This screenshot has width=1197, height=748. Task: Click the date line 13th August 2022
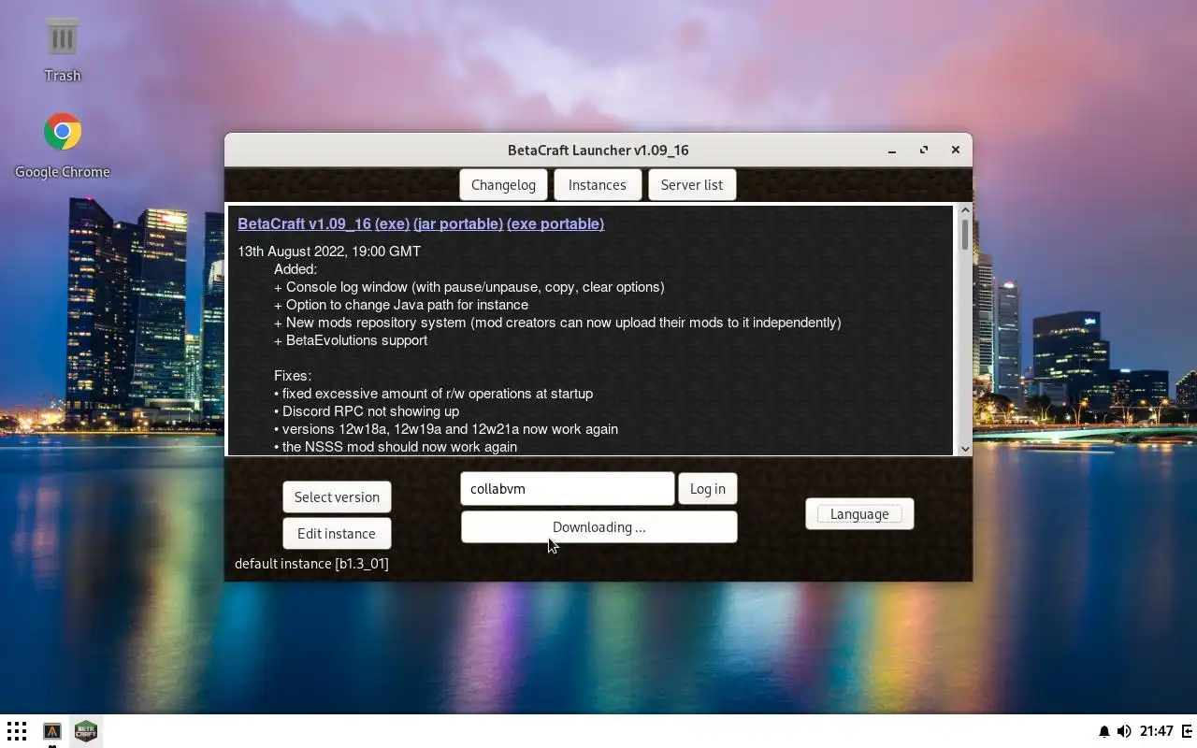pos(329,252)
